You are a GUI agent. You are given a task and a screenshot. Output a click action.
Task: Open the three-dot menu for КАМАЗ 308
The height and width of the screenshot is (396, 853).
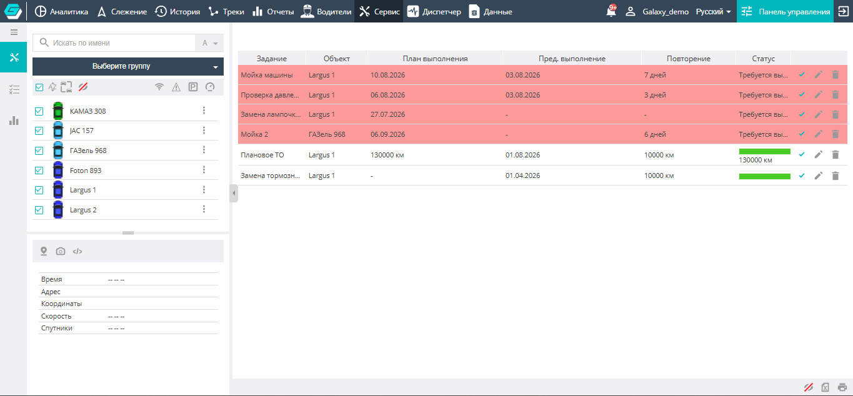[204, 111]
